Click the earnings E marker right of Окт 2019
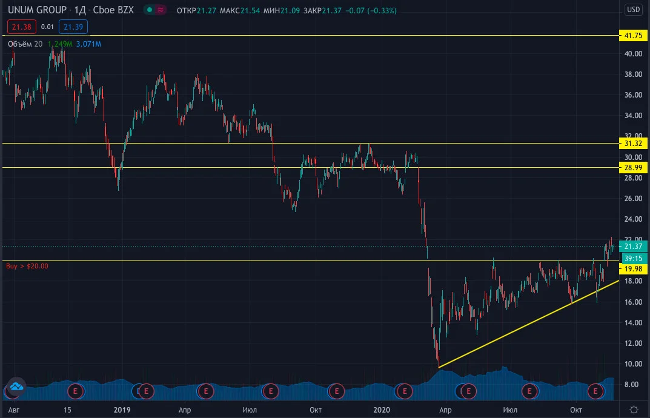Screen dimensions: 650x418 [337, 391]
